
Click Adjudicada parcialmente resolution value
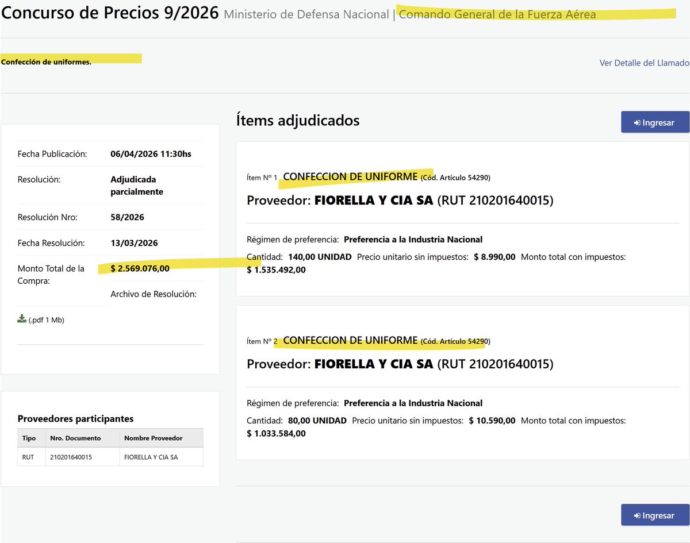pos(137,186)
